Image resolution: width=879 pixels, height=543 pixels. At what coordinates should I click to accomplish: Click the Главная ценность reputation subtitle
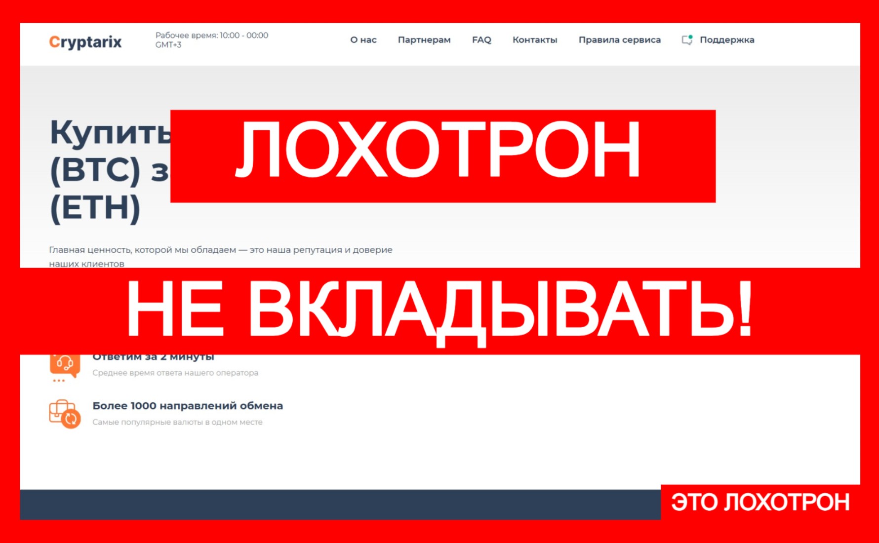point(220,250)
